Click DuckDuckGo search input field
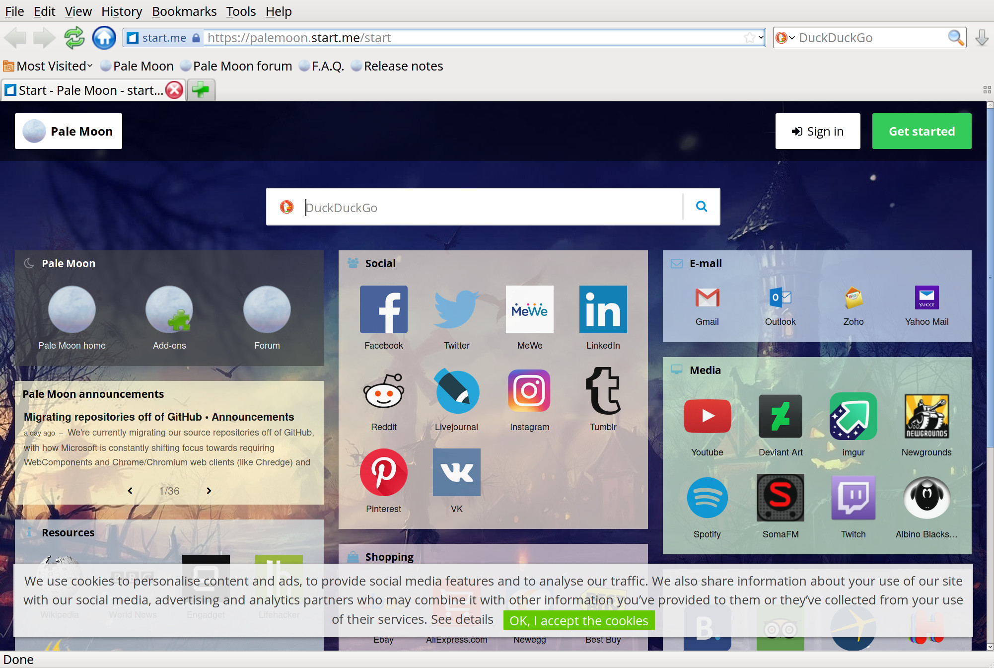Viewport: 994px width, 668px height. pos(492,207)
